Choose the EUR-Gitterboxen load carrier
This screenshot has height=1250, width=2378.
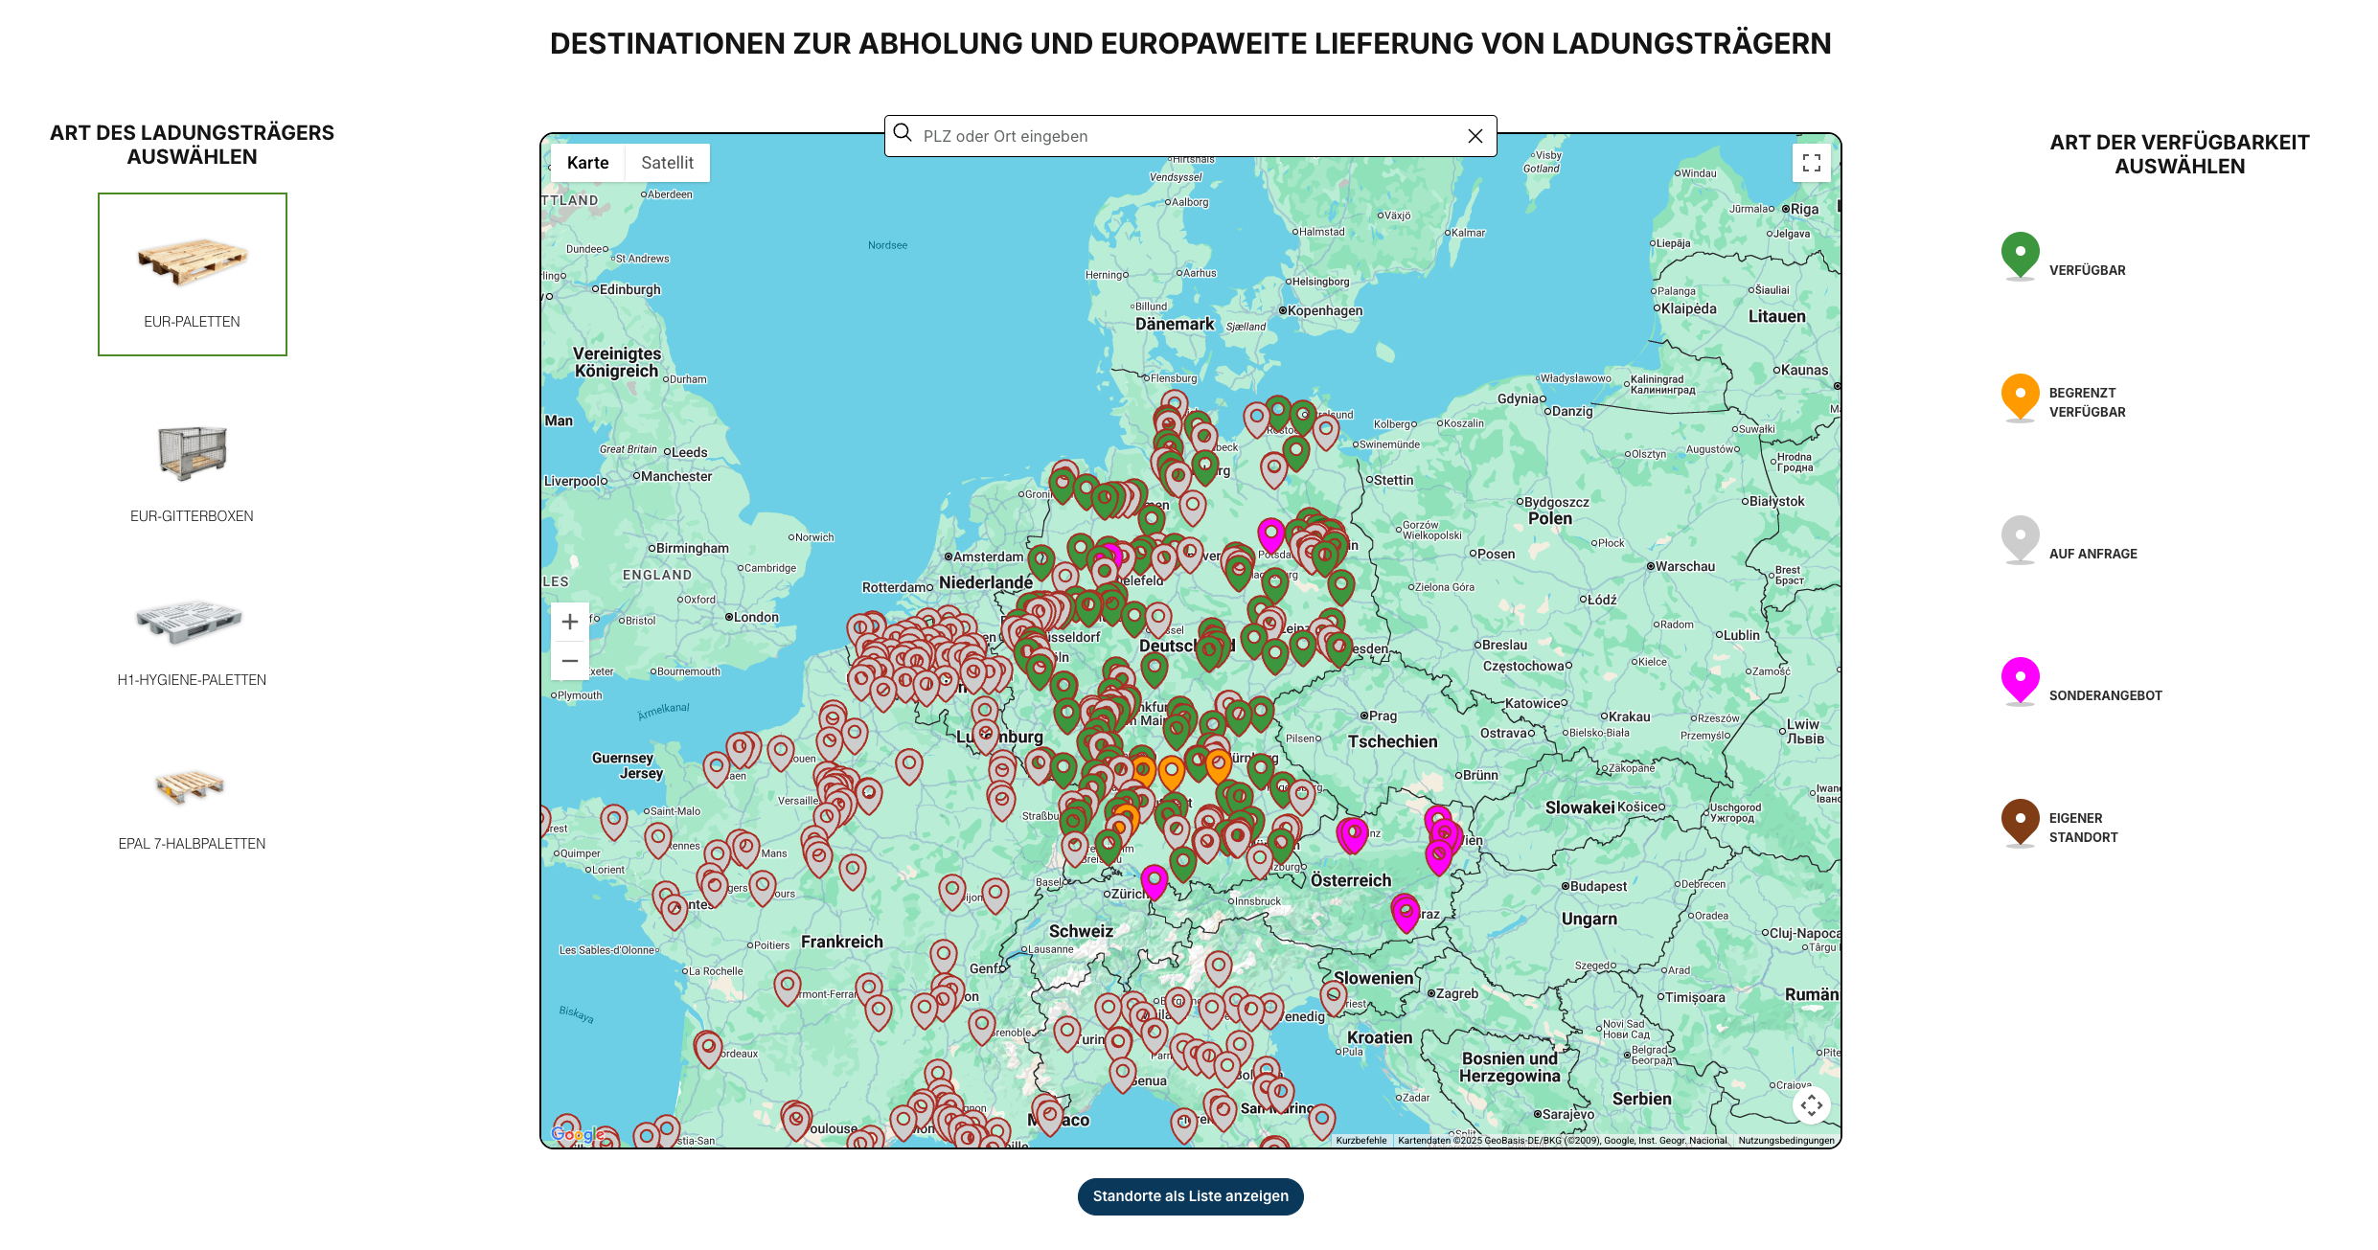pyautogui.click(x=193, y=471)
